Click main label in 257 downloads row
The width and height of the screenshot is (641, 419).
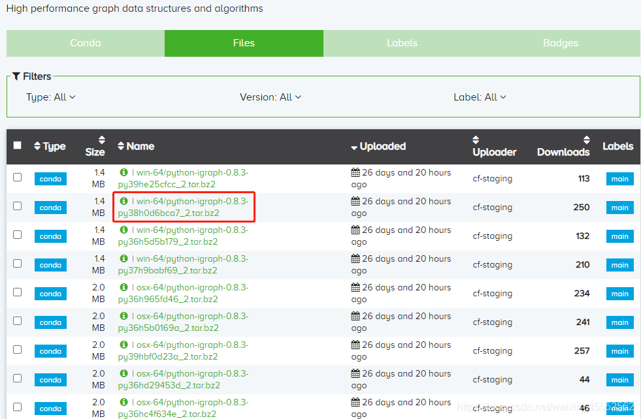[619, 351]
